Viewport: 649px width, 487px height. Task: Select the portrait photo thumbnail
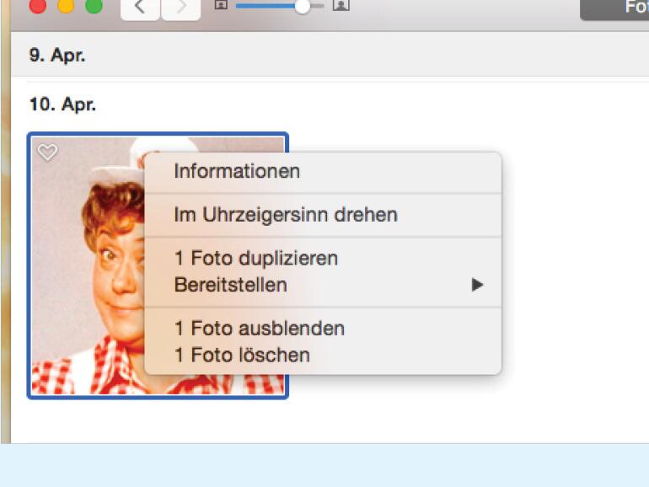pyautogui.click(x=86, y=270)
